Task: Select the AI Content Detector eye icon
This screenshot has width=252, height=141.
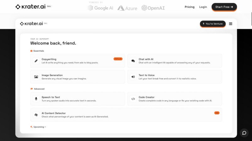Action: pyautogui.click(x=36, y=115)
